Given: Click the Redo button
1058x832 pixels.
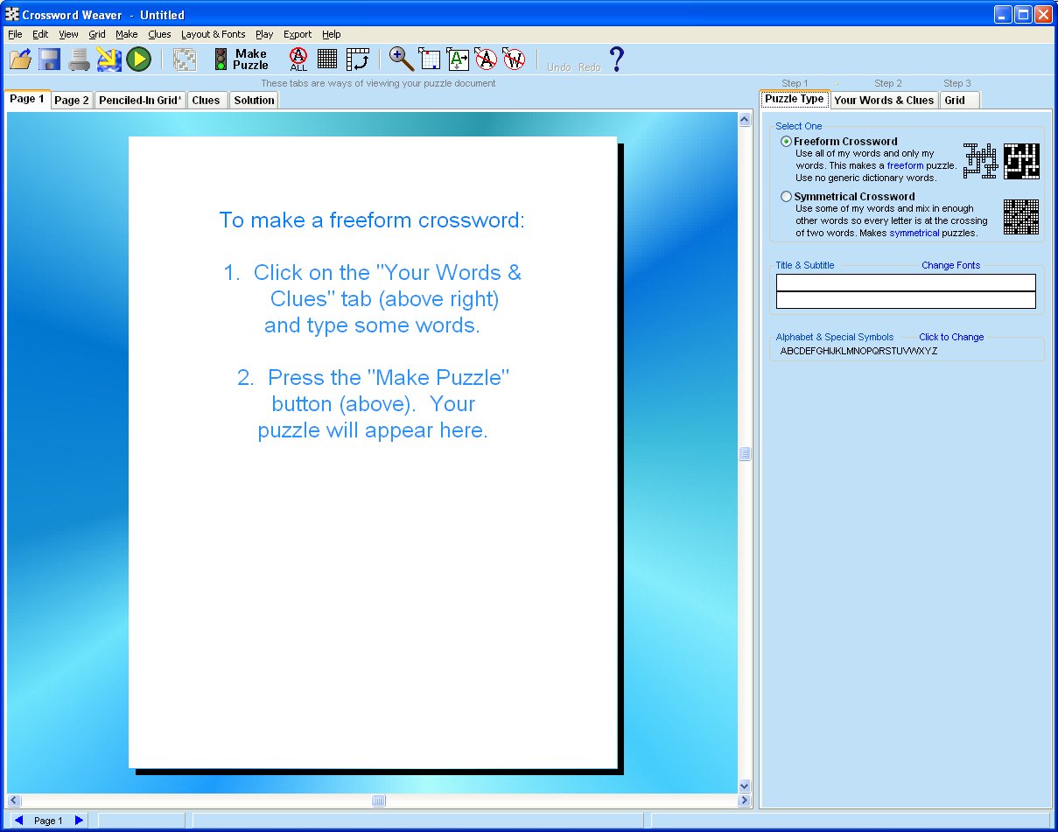Looking at the screenshot, I should click(x=590, y=67).
